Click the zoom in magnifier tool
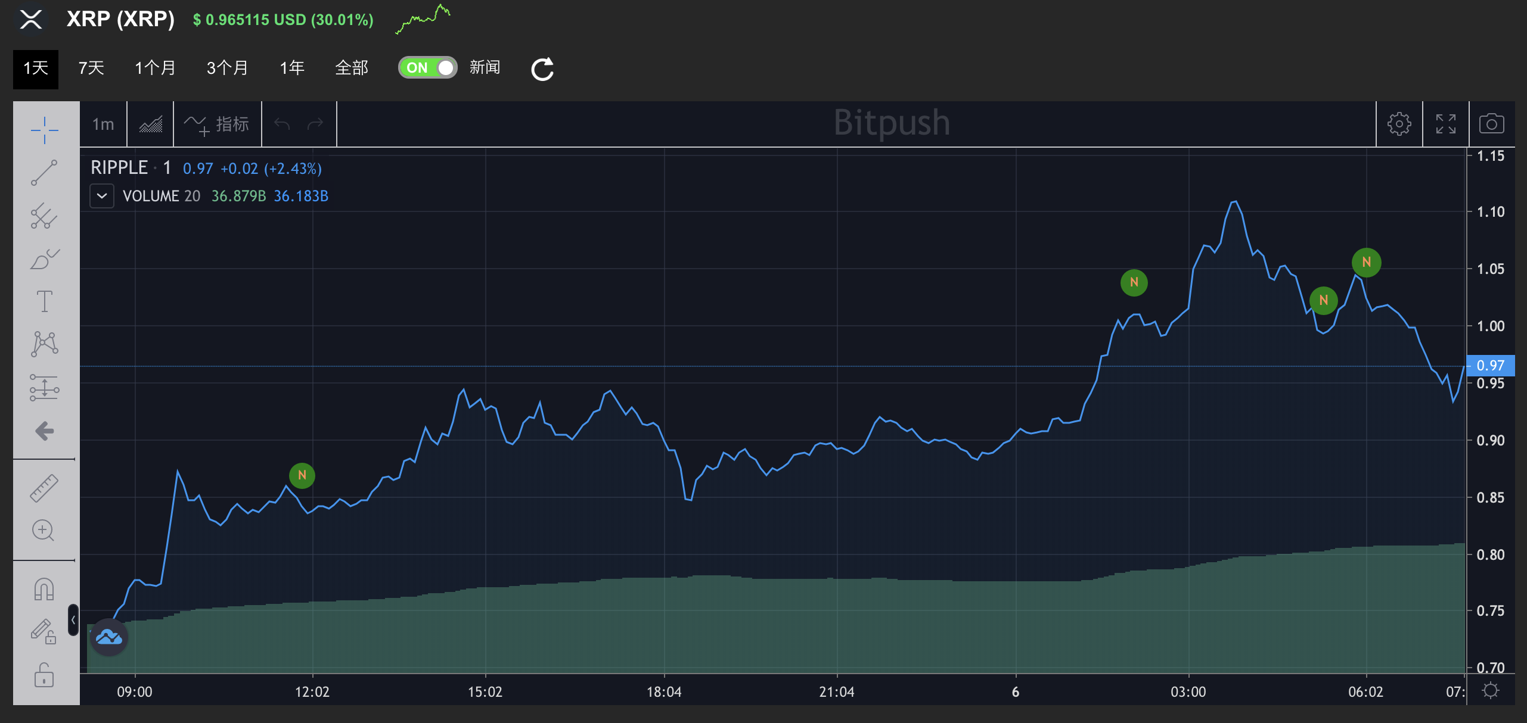 click(x=44, y=530)
